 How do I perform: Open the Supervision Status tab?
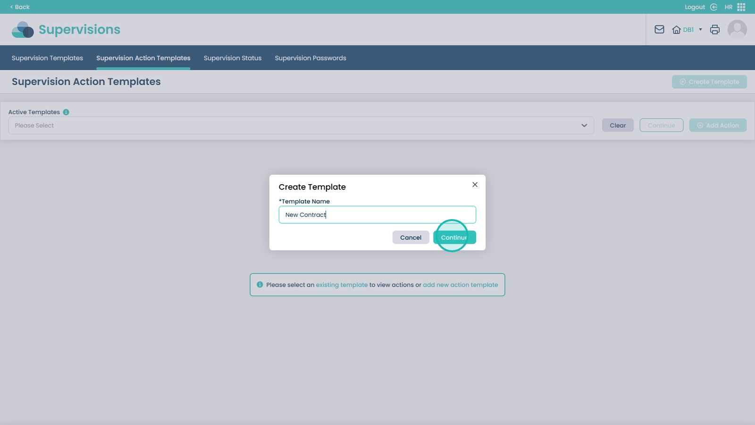click(233, 58)
